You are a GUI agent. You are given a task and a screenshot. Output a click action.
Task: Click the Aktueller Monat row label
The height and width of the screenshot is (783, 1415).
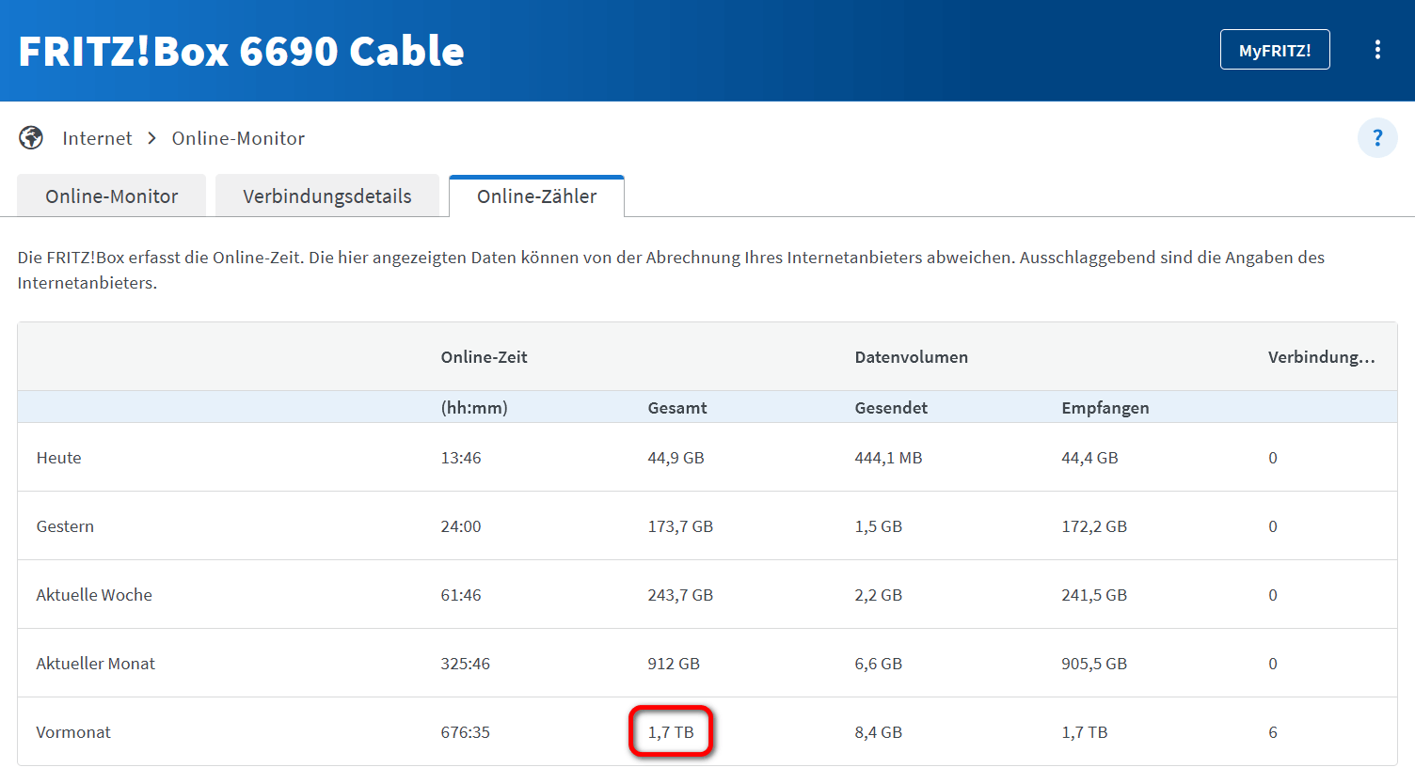pos(96,664)
